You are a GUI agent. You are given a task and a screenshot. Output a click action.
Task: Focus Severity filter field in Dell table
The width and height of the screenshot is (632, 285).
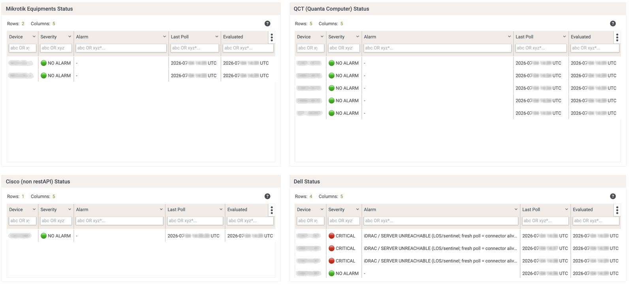tap(344, 221)
